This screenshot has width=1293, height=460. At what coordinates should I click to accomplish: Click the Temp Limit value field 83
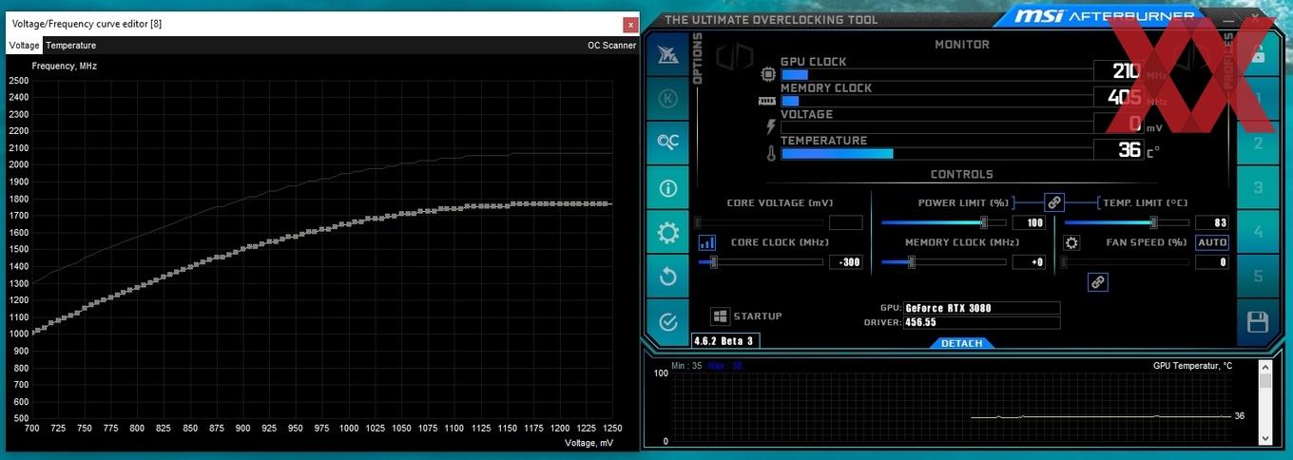coord(1211,222)
